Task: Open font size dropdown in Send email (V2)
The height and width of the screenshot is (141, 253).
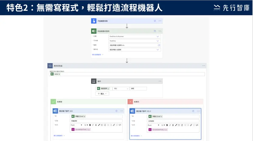Action: coord(86,125)
